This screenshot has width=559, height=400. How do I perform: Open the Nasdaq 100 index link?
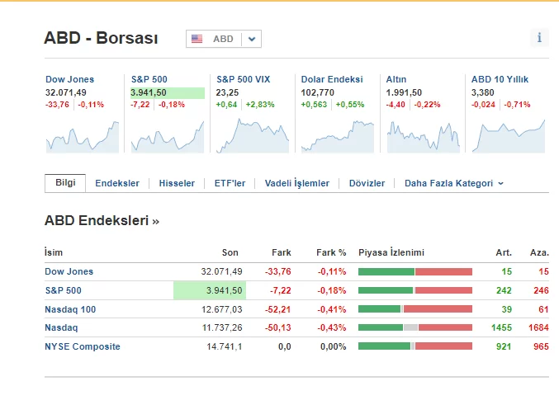pos(70,309)
